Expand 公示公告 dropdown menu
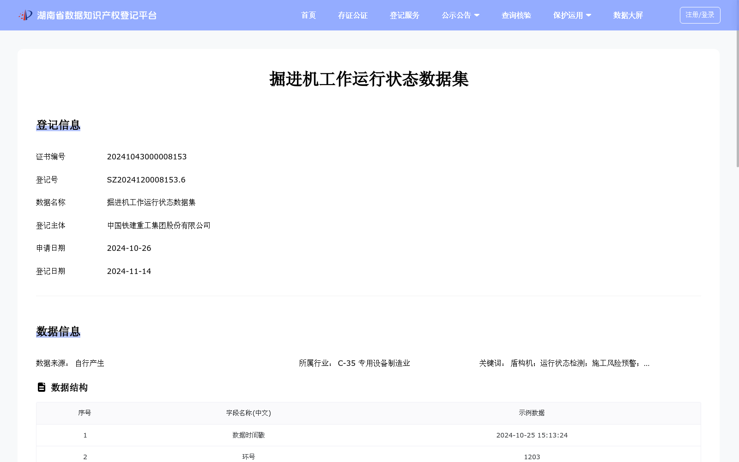This screenshot has height=462, width=739. point(460,15)
